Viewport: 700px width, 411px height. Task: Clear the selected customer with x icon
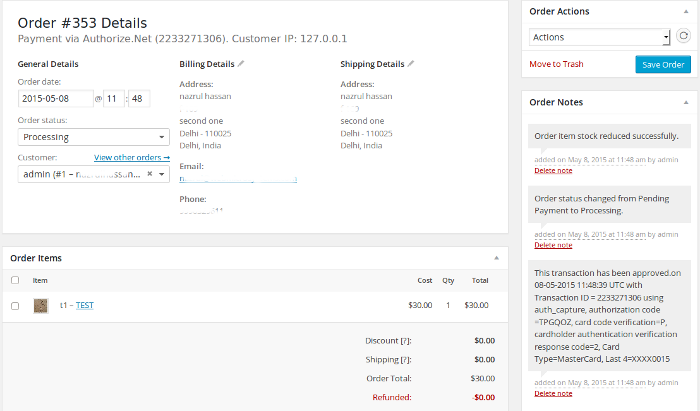pyautogui.click(x=150, y=174)
